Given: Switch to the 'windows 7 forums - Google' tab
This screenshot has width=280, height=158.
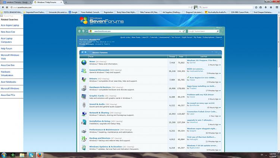Looking at the screenshot, I should [17, 2].
